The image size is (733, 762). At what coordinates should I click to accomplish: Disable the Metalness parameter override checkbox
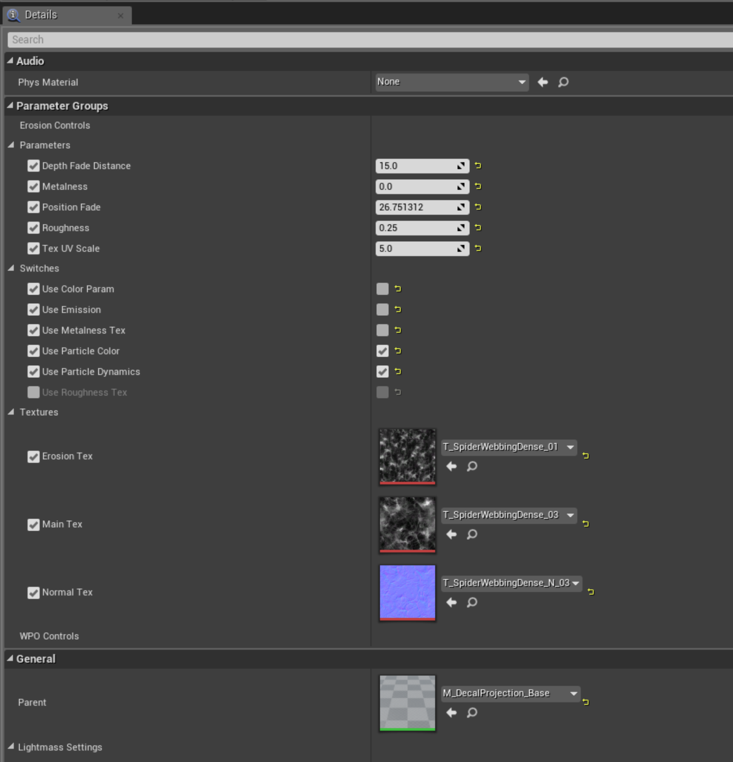pyautogui.click(x=33, y=187)
